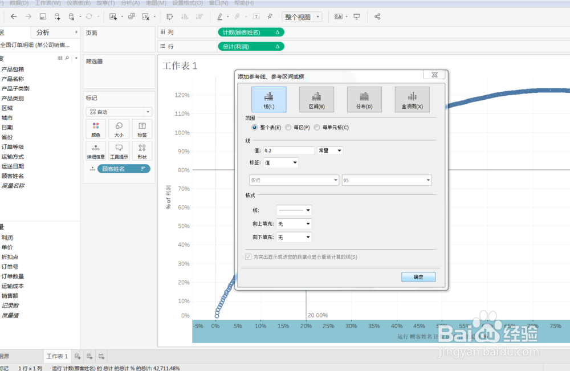Open the 数据(D) menu
Screen dimensions: 570x371
pos(19,3)
